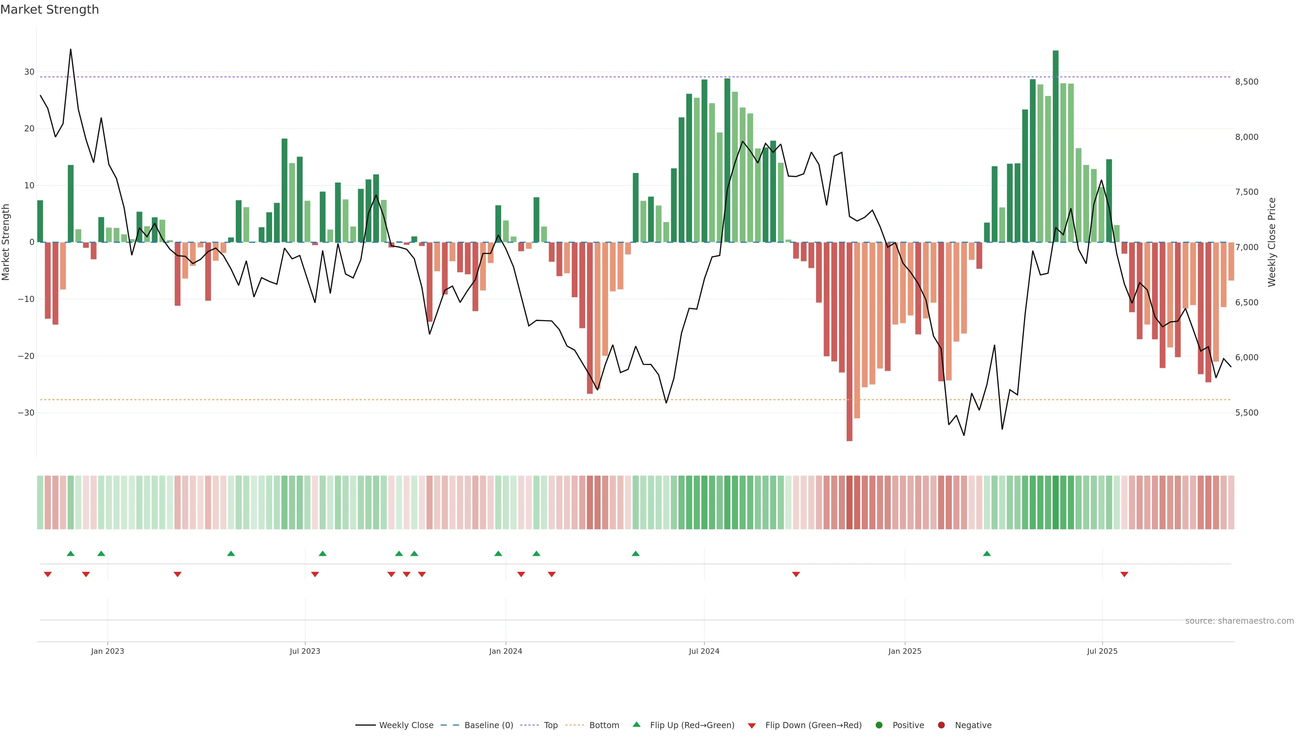Hide the Top threshold legend entry
Screen dimensions: 1311x737
(x=550, y=725)
